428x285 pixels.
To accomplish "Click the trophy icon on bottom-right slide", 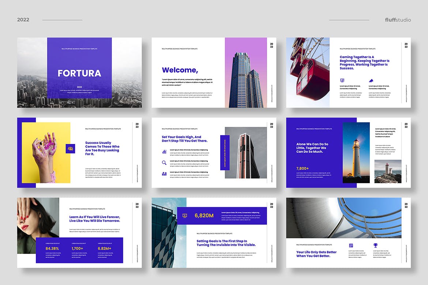I will [x=375, y=245].
